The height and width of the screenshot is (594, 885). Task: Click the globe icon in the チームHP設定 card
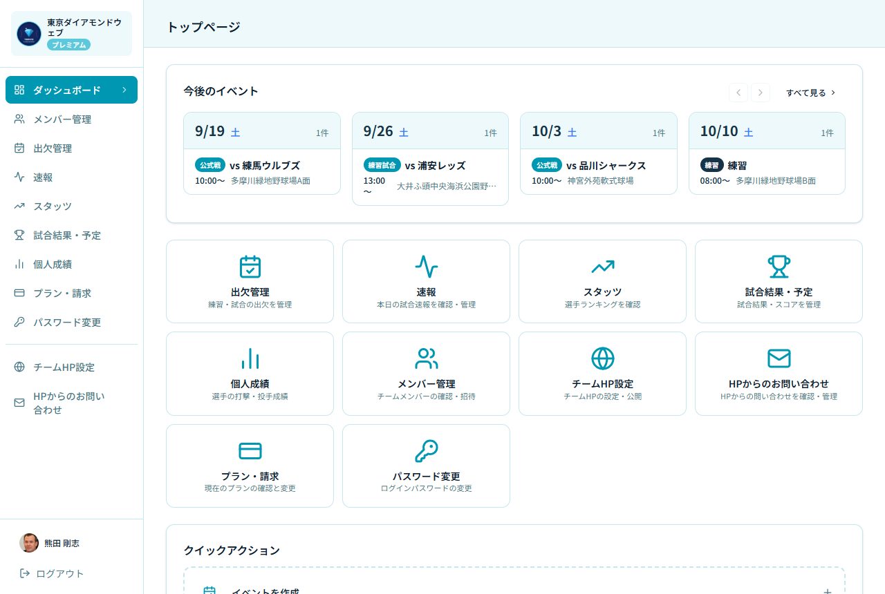pos(602,358)
